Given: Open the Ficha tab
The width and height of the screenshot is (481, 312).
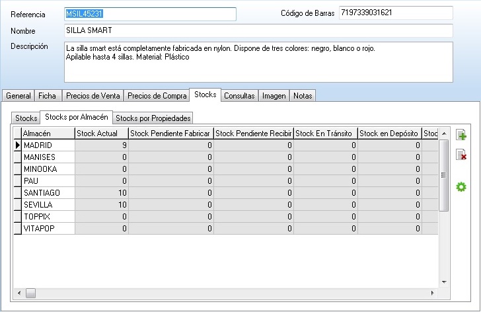Looking at the screenshot, I should click(47, 96).
